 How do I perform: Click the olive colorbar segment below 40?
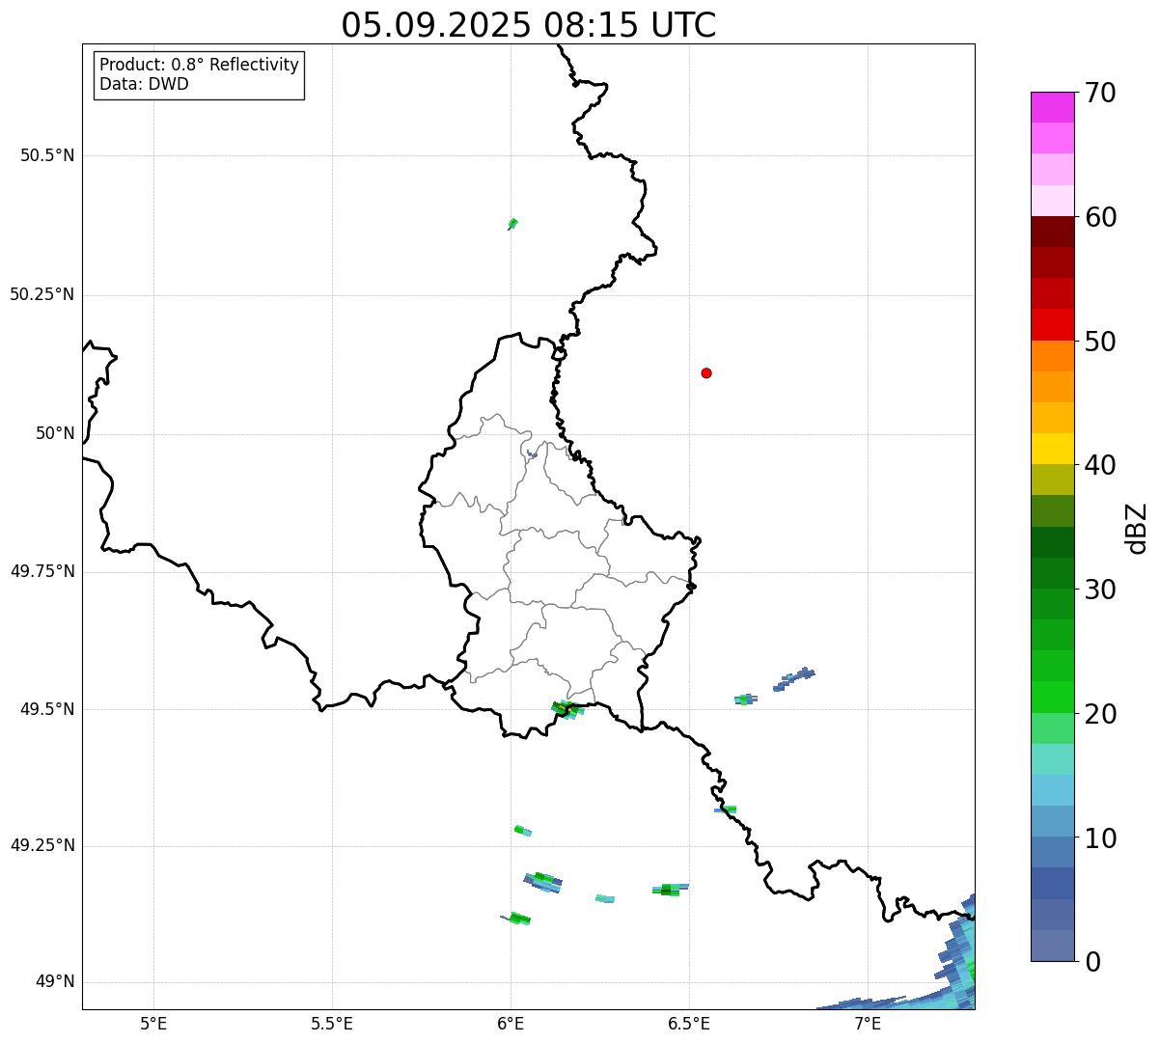[1052, 480]
